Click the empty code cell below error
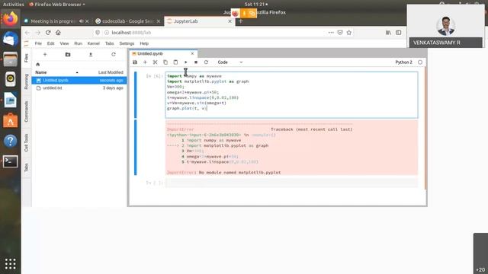This screenshot has height=274, width=488. [x=291, y=183]
